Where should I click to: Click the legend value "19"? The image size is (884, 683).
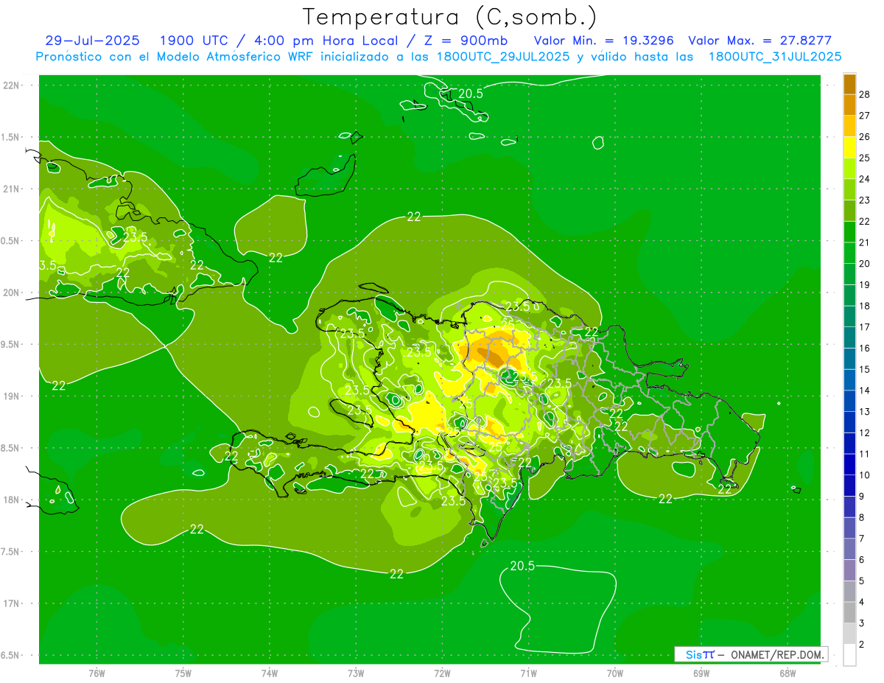point(866,285)
